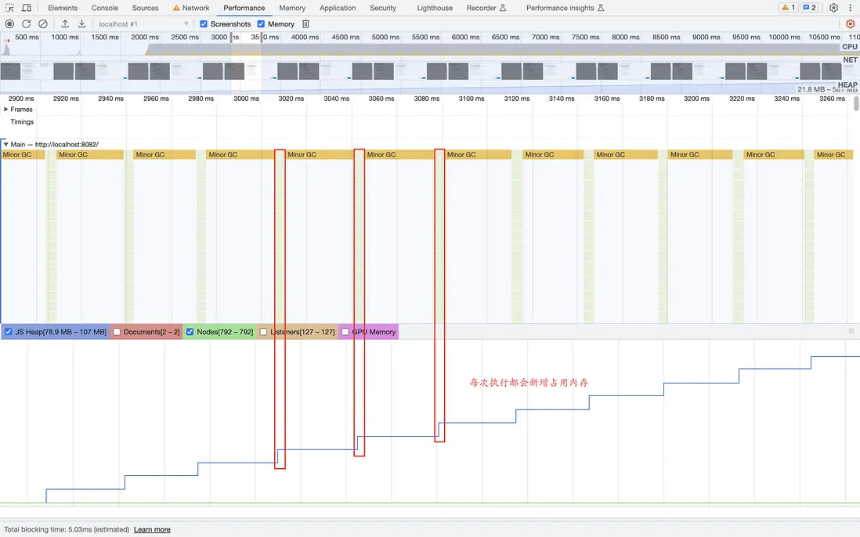860x537 pixels.
Task: Open capture settings red gear icon
Action: coord(850,23)
